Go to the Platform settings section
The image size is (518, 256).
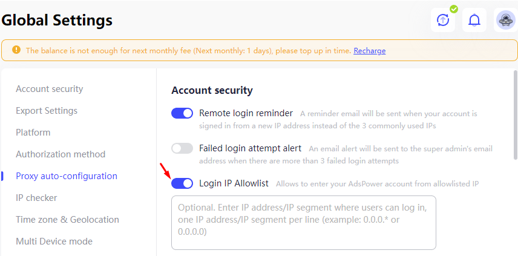click(x=33, y=133)
